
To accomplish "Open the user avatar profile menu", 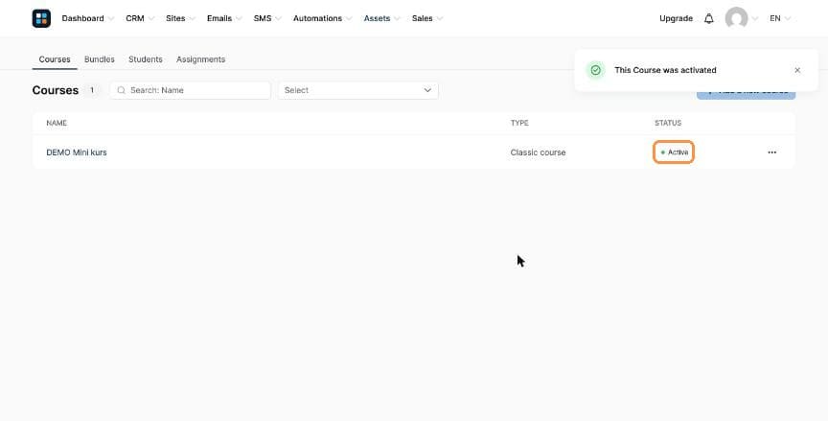I will [x=736, y=18].
